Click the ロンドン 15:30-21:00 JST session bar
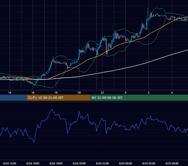Screen dimensions: 188x166 pyautogui.click(x=58, y=98)
